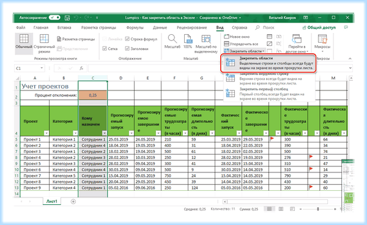Toggle the Автосохранение switch
The width and height of the screenshot is (367, 225).
tap(55, 18)
